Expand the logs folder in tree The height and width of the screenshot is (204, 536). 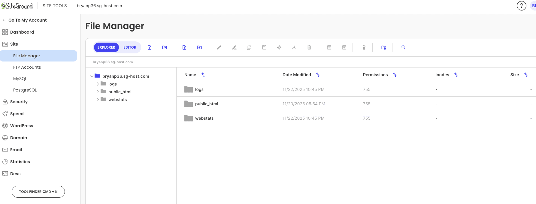pos(98,84)
